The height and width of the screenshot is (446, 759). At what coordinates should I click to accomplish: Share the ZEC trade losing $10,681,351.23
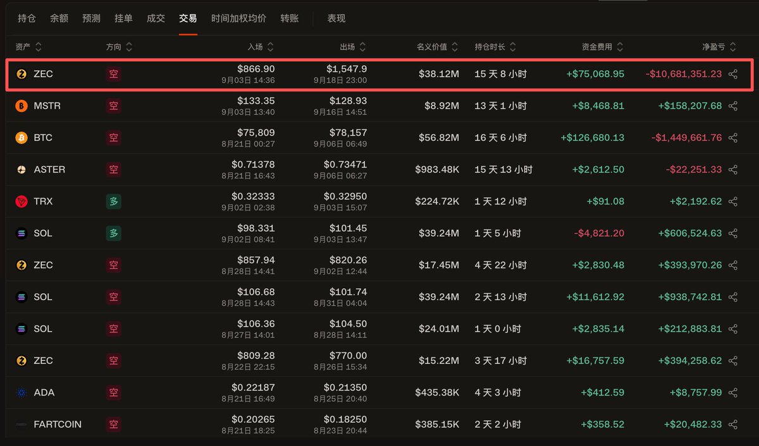733,74
